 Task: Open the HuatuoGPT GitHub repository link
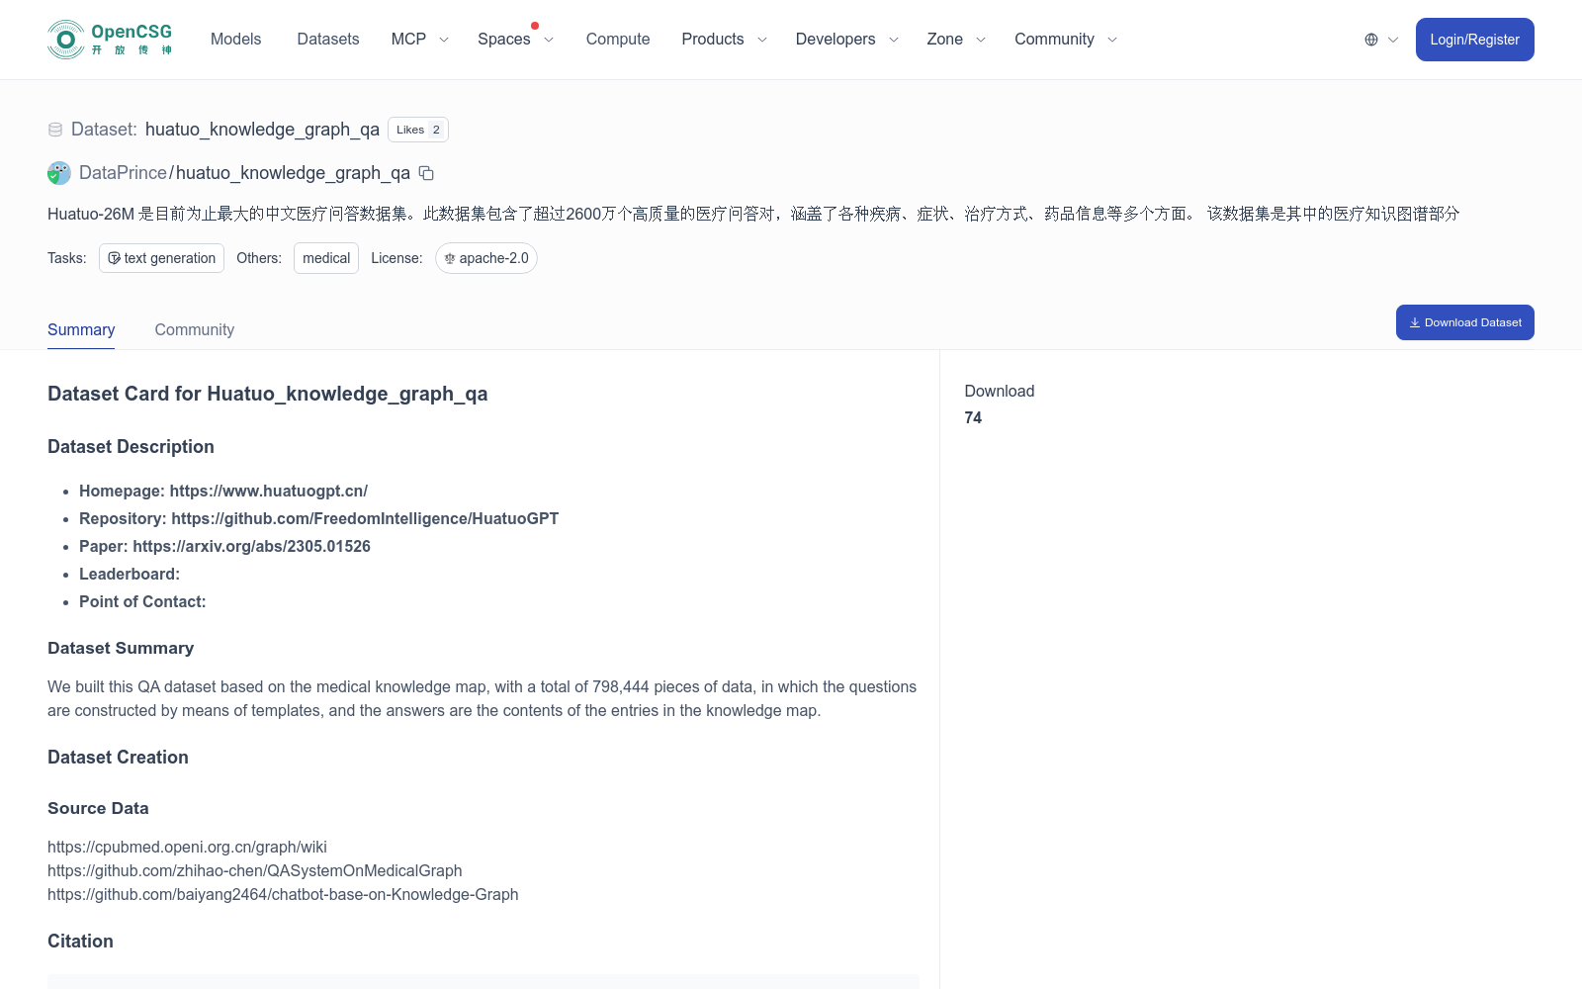365,518
